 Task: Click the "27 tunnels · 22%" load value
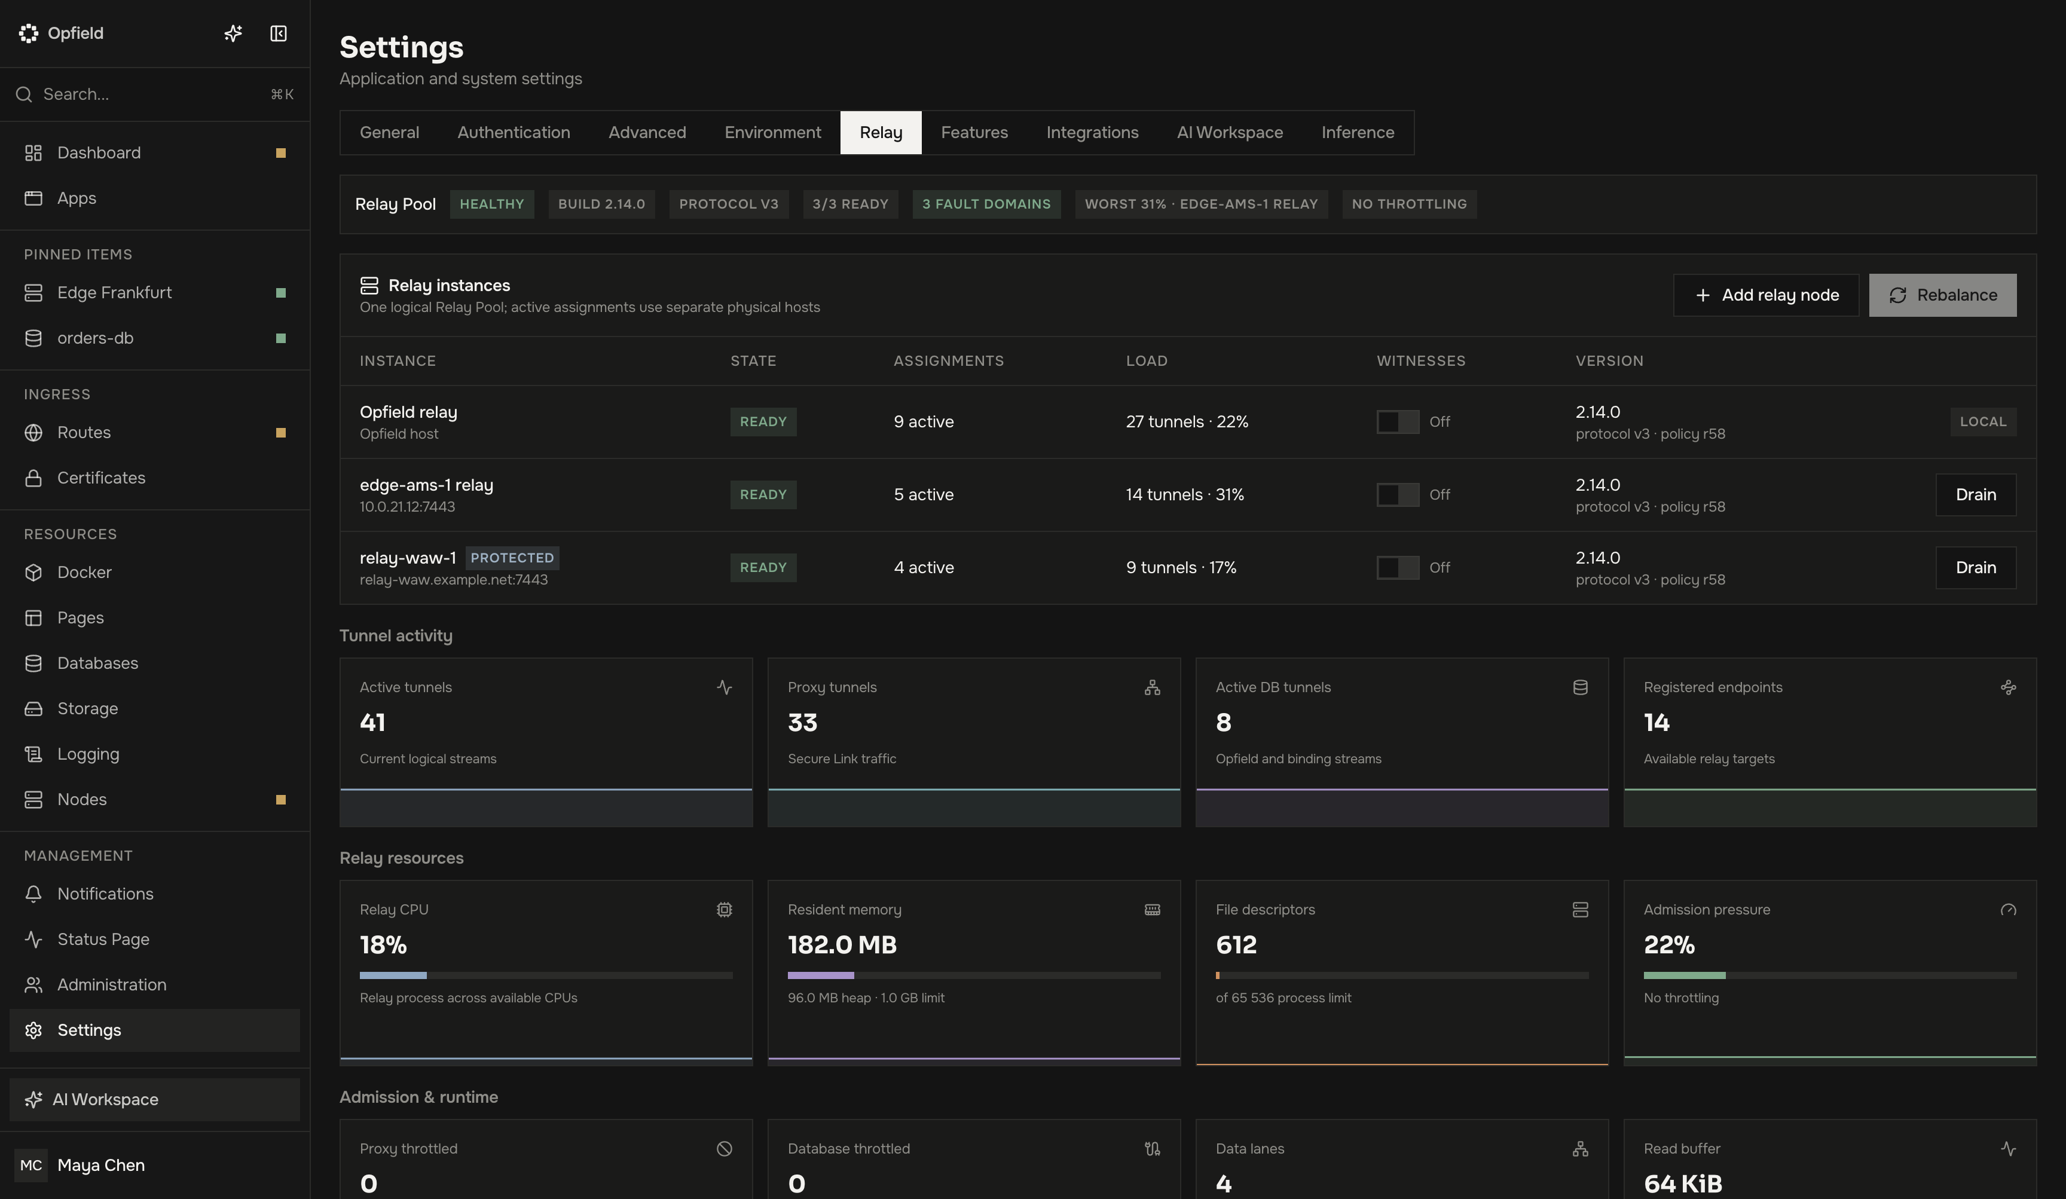click(1187, 422)
